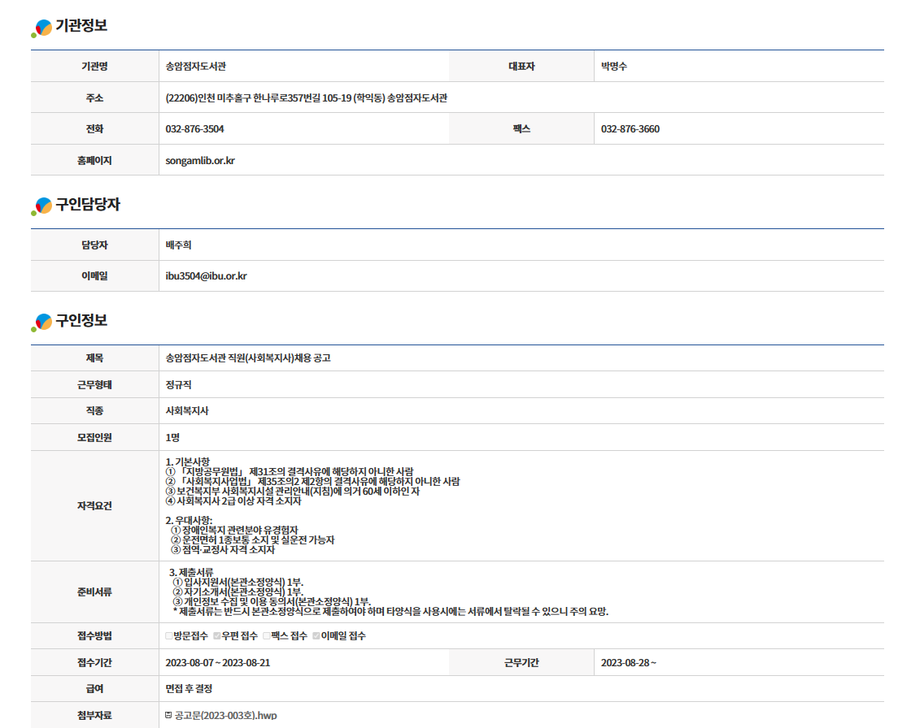Toggle the 우편 접수 checkbox
898x728 pixels.
[216, 636]
